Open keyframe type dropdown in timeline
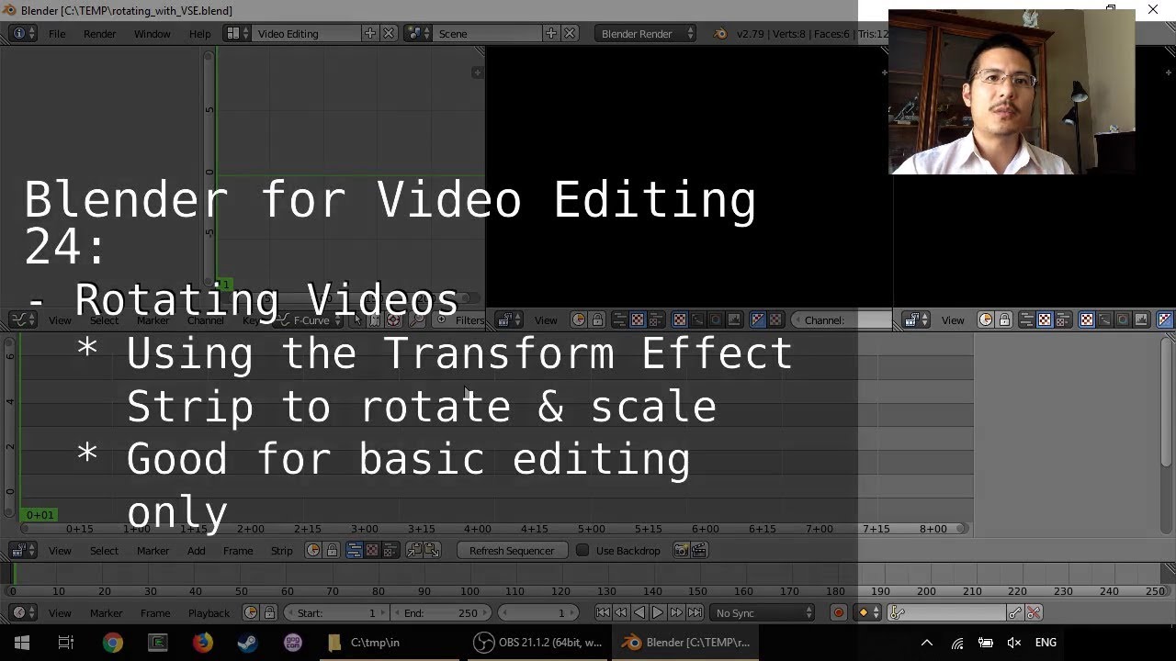This screenshot has height=661, width=1176. coord(867,612)
